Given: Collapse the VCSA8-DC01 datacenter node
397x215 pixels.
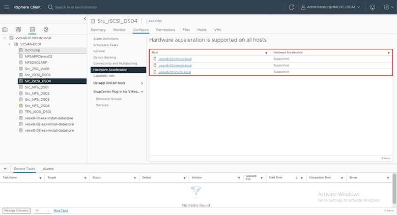Looking at the screenshot, I should click(x=11, y=44).
